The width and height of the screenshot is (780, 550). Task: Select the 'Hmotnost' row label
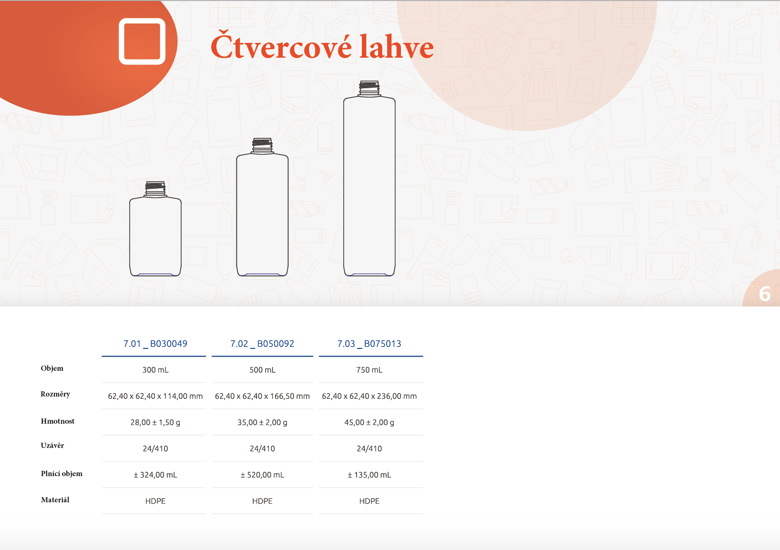(x=58, y=421)
